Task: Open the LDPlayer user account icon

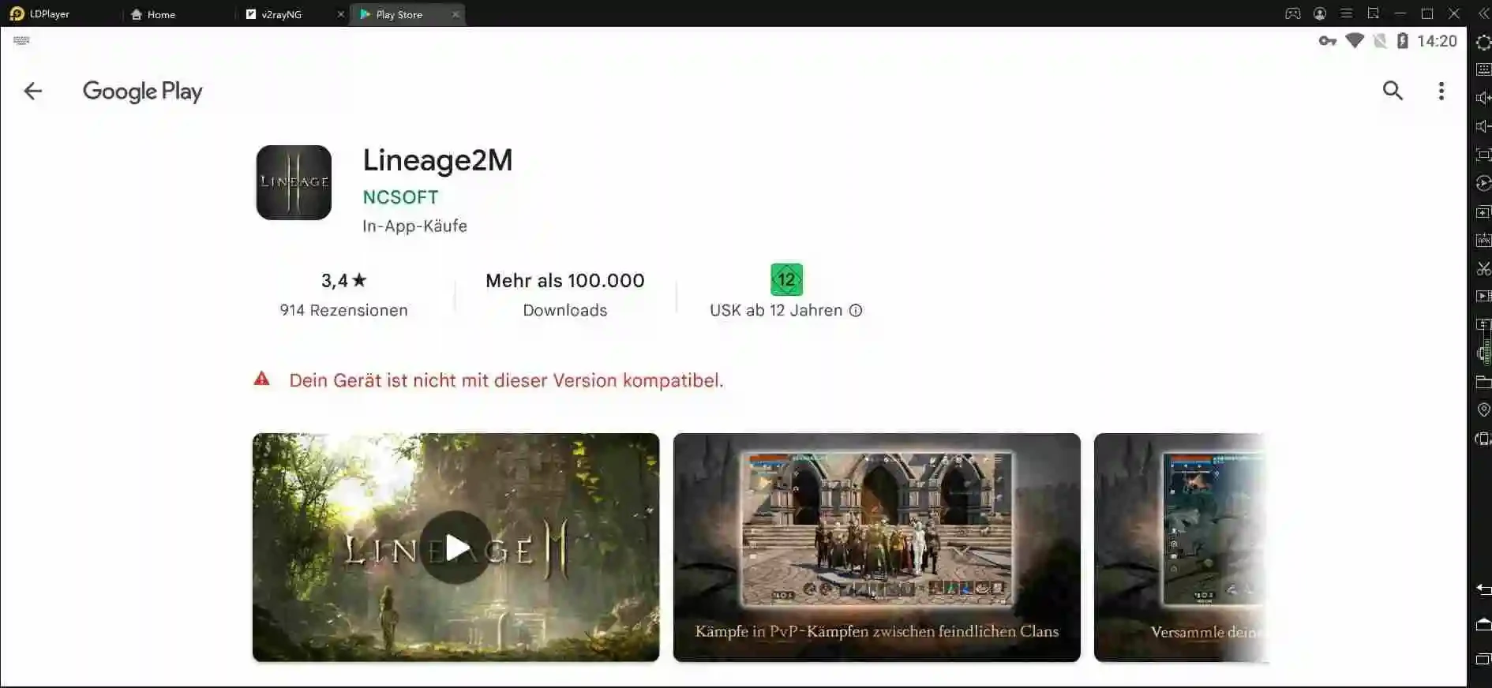Action: coord(1320,13)
